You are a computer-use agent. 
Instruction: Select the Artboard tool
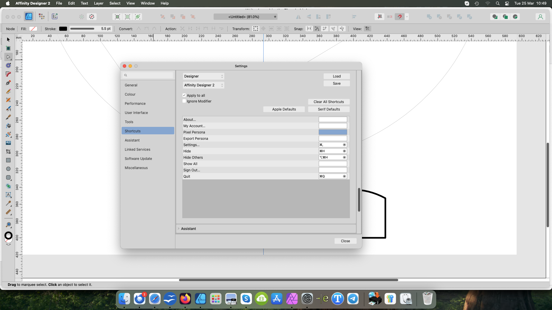[8, 48]
